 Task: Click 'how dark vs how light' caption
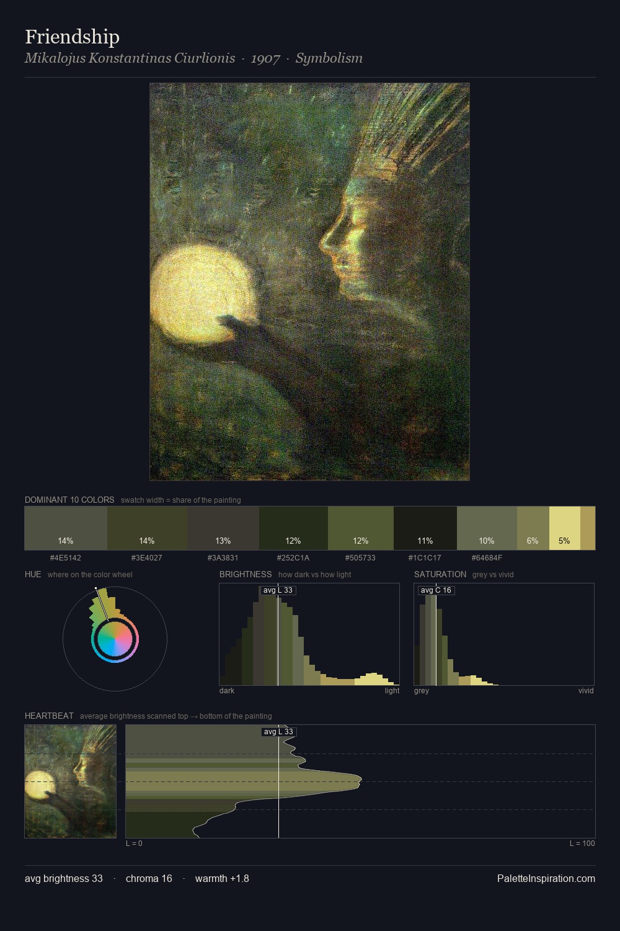[x=315, y=575]
